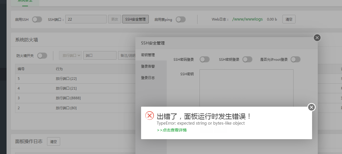Screen dimensions: 342x154
Task: Open the 点击查看详情 link
Action: click(x=172, y=130)
